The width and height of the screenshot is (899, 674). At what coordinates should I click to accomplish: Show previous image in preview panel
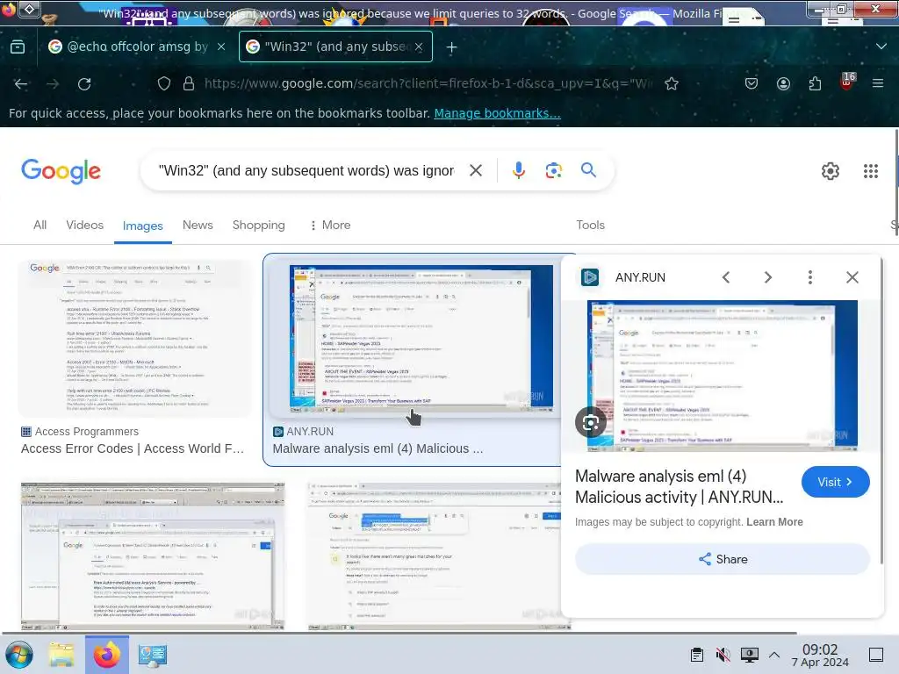[726, 277]
